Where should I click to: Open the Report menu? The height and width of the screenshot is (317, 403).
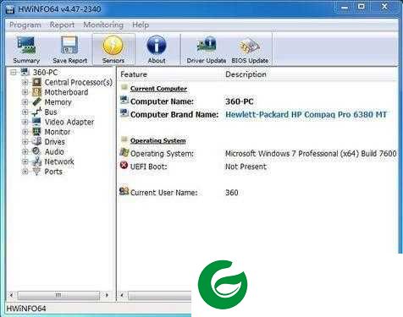point(62,25)
